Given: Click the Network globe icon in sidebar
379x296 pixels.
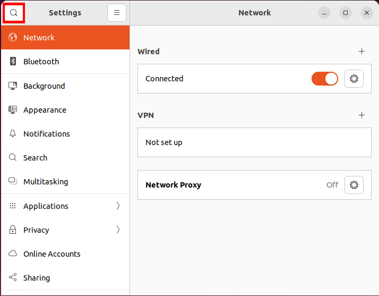Looking at the screenshot, I should 13,38.
